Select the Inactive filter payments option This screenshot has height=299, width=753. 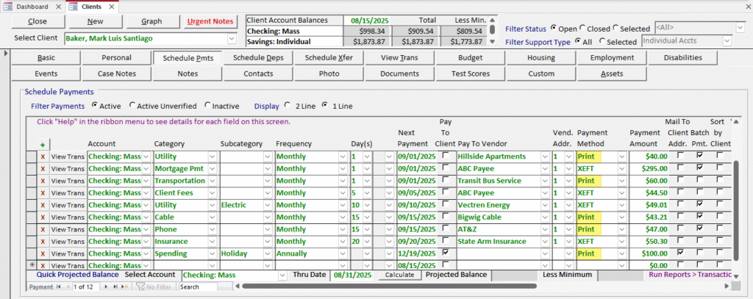point(208,106)
